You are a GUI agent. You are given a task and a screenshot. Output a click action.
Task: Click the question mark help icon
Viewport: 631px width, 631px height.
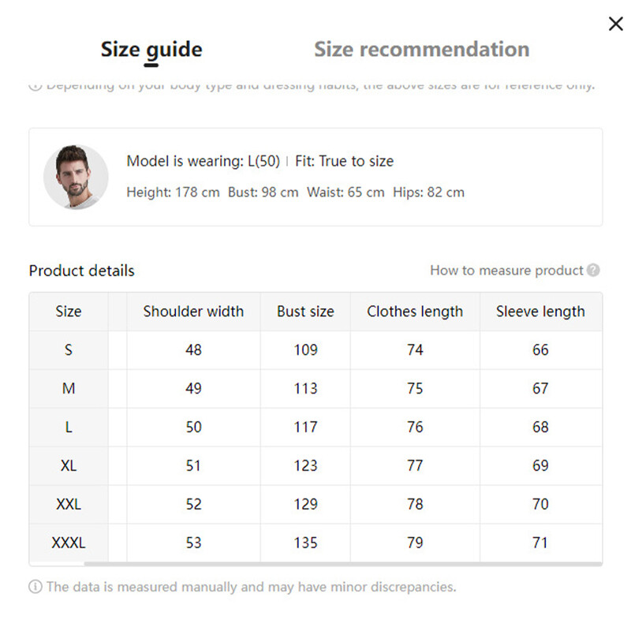coord(593,271)
